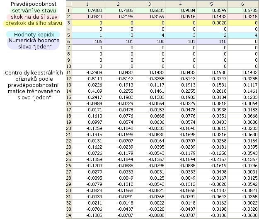Click the cell containing -0.0938

tap(212, 110)
